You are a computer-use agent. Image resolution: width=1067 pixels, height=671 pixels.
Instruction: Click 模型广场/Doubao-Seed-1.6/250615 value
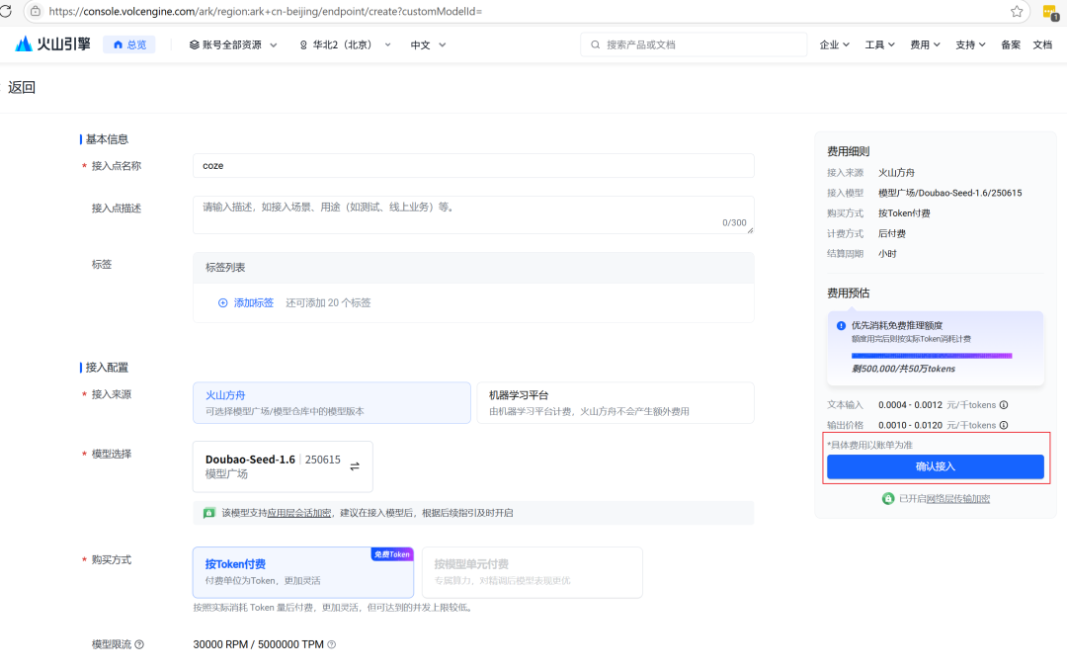[x=950, y=194]
